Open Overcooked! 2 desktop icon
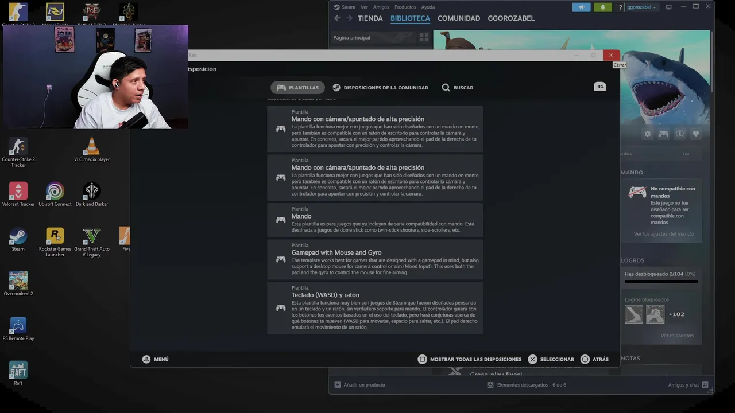This screenshot has width=735, height=413. tap(18, 284)
